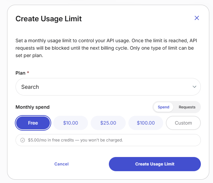Select the Custom spend amount option
The height and width of the screenshot is (183, 213).
pyautogui.click(x=183, y=123)
